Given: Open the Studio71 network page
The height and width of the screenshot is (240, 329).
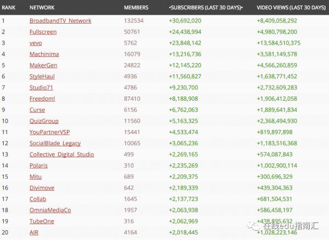Looking at the screenshot, I should point(41,88).
